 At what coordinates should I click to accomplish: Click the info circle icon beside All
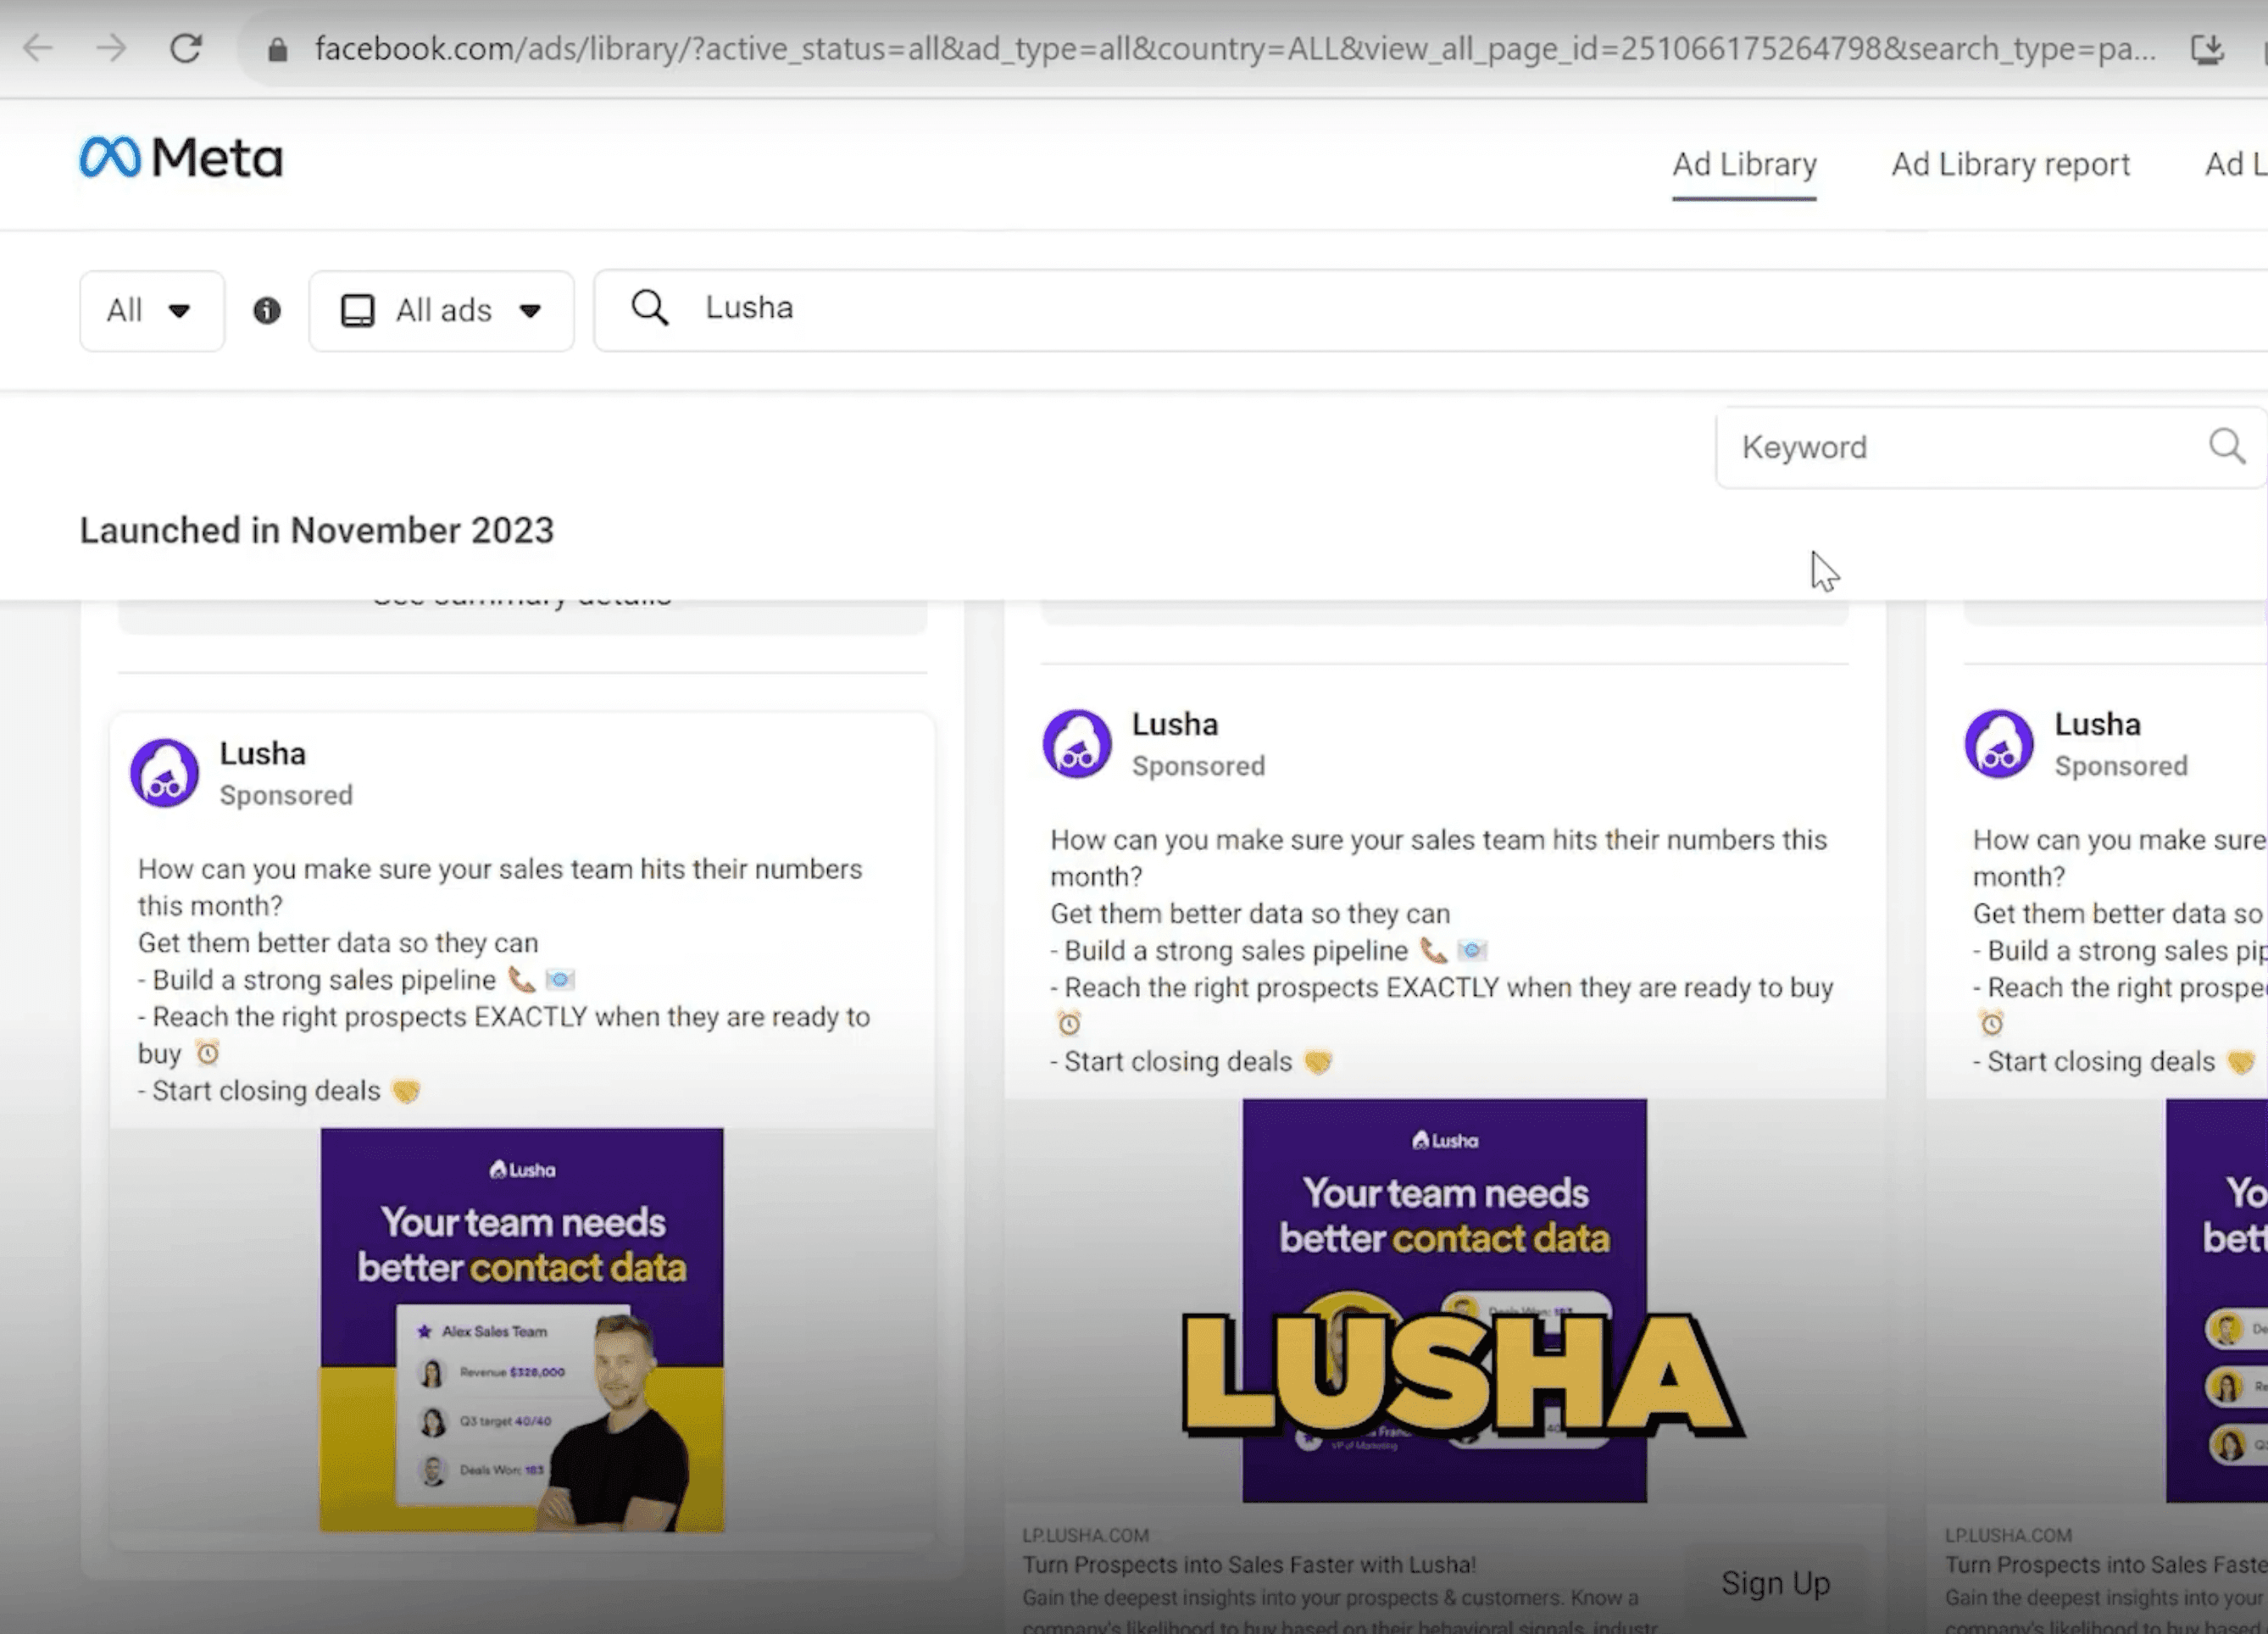pyautogui.click(x=266, y=311)
